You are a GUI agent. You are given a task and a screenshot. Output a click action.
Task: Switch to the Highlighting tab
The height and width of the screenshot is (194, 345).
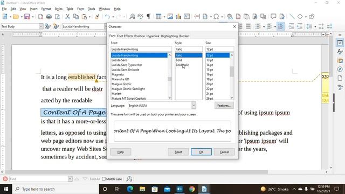(x=169, y=36)
